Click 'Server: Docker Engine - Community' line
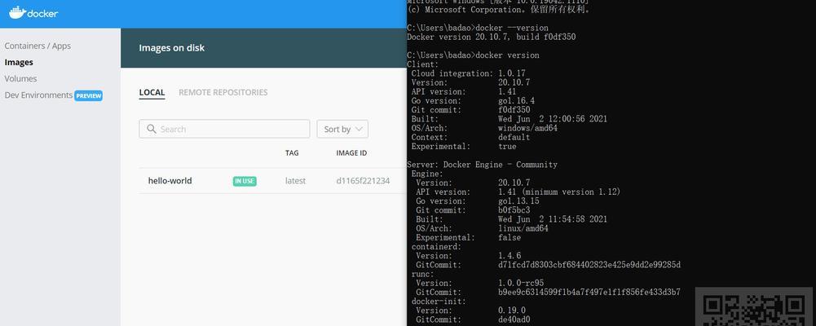 (482, 165)
